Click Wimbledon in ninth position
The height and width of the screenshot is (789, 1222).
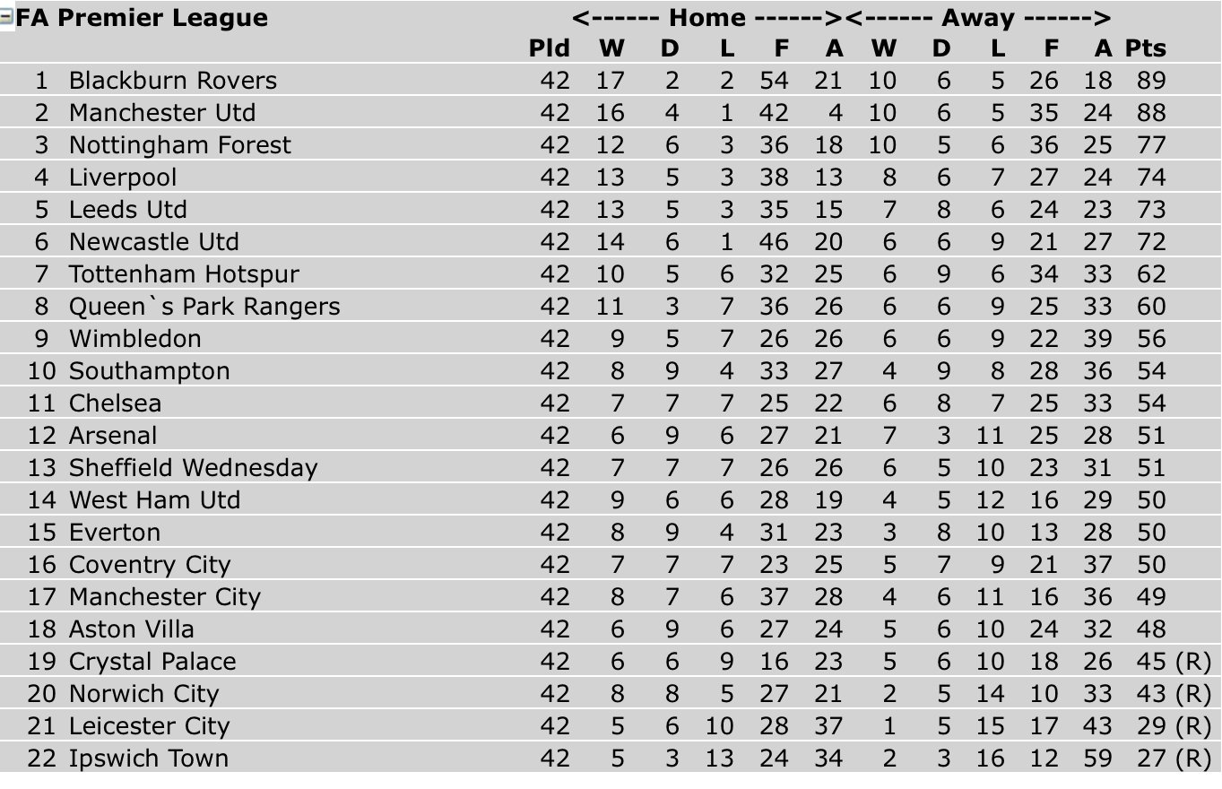135,339
